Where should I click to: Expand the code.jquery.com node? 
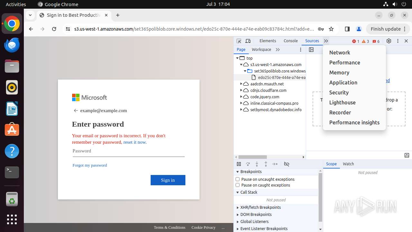(x=241, y=97)
